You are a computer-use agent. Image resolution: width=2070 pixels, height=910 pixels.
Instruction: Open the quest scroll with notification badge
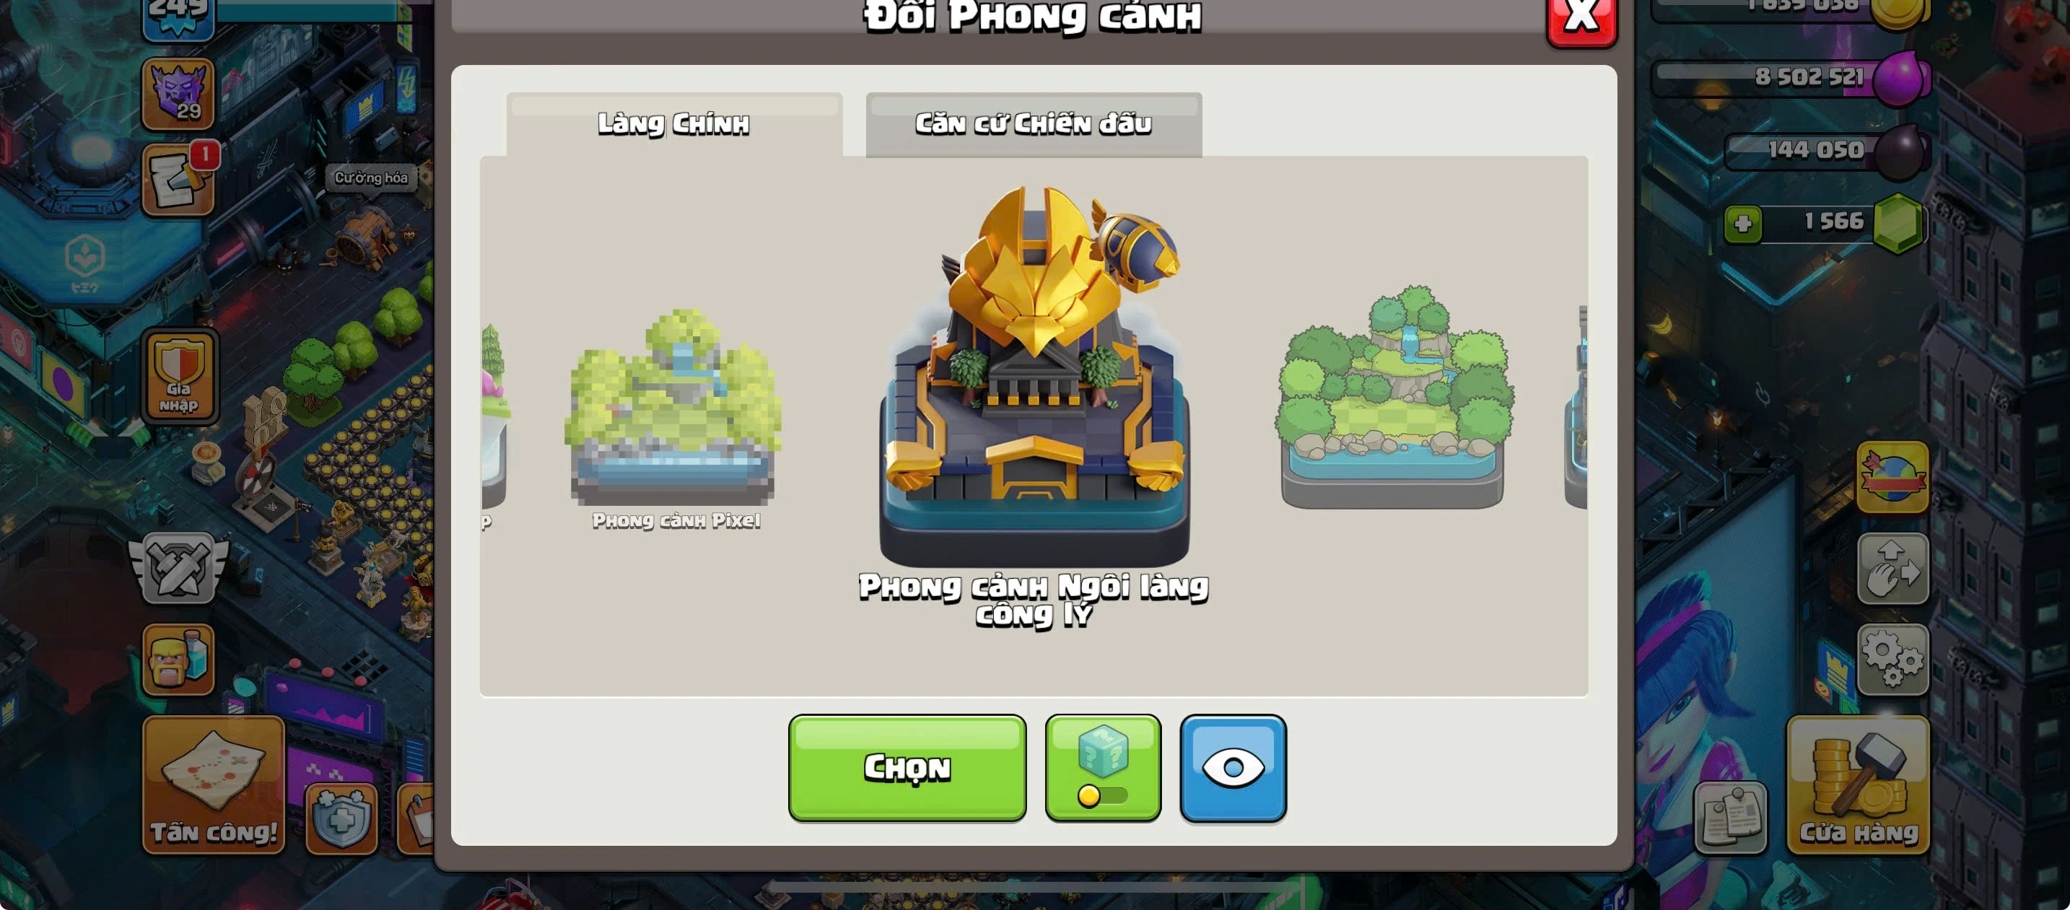[x=178, y=180]
